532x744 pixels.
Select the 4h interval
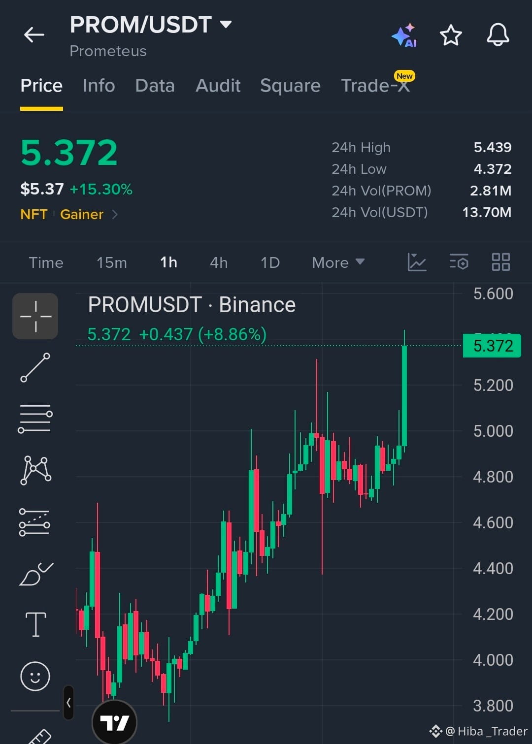pyautogui.click(x=219, y=262)
